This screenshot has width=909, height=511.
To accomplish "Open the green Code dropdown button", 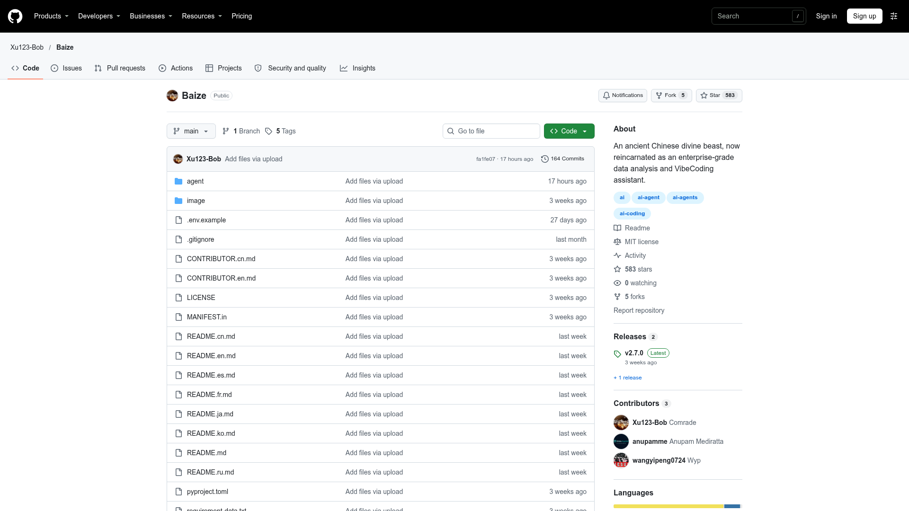I will click(569, 131).
